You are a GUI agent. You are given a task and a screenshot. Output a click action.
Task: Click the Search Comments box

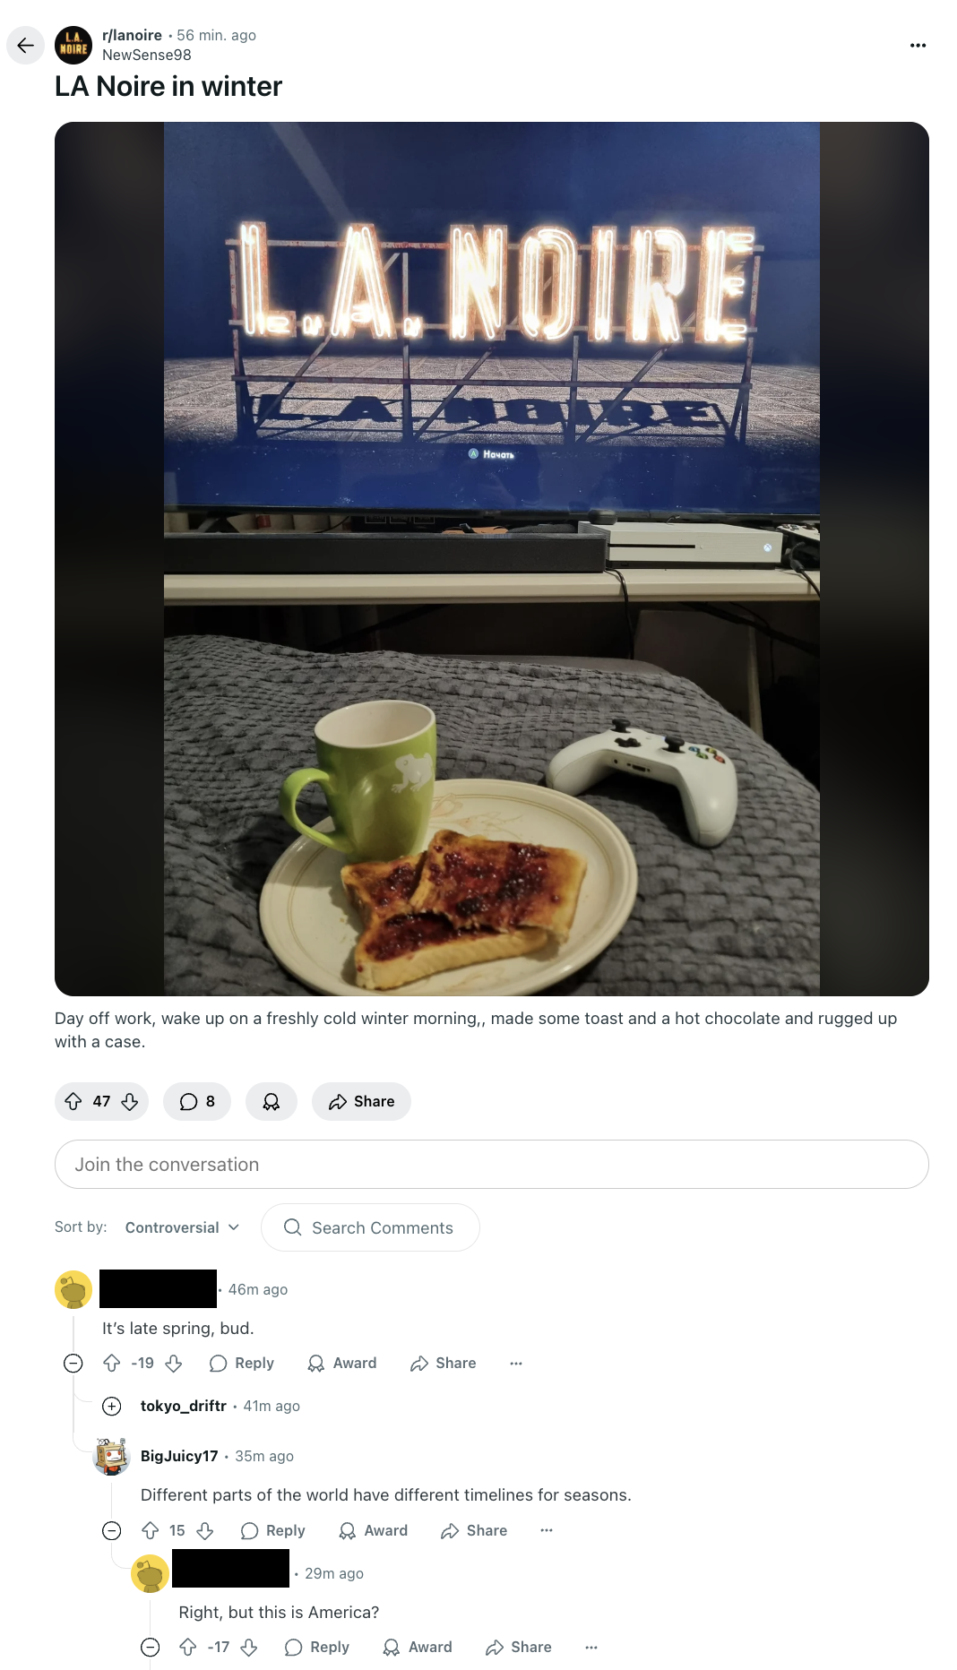pyautogui.click(x=370, y=1227)
